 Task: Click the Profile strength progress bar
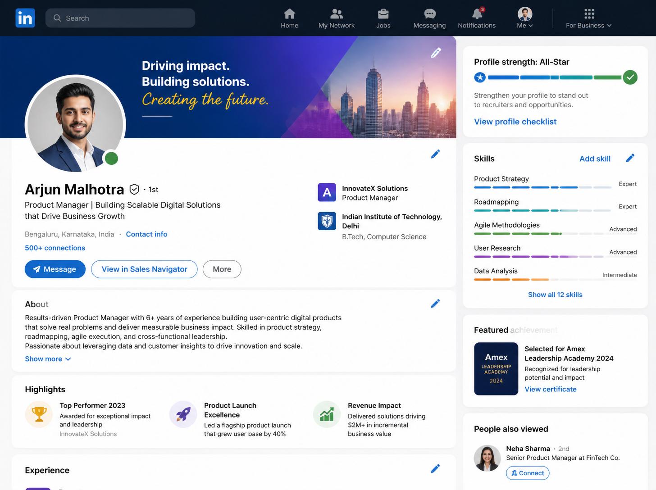tap(556, 77)
